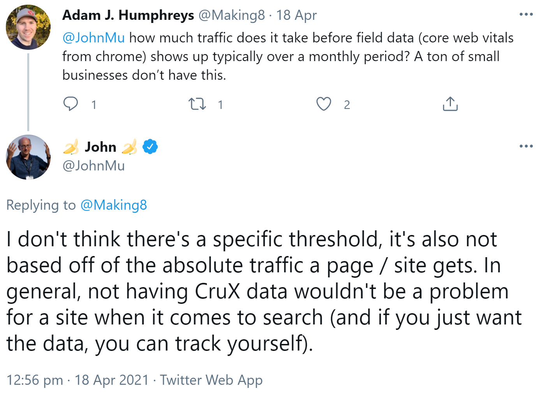
Task: Click John's blue verified badge
Action: pyautogui.click(x=150, y=147)
